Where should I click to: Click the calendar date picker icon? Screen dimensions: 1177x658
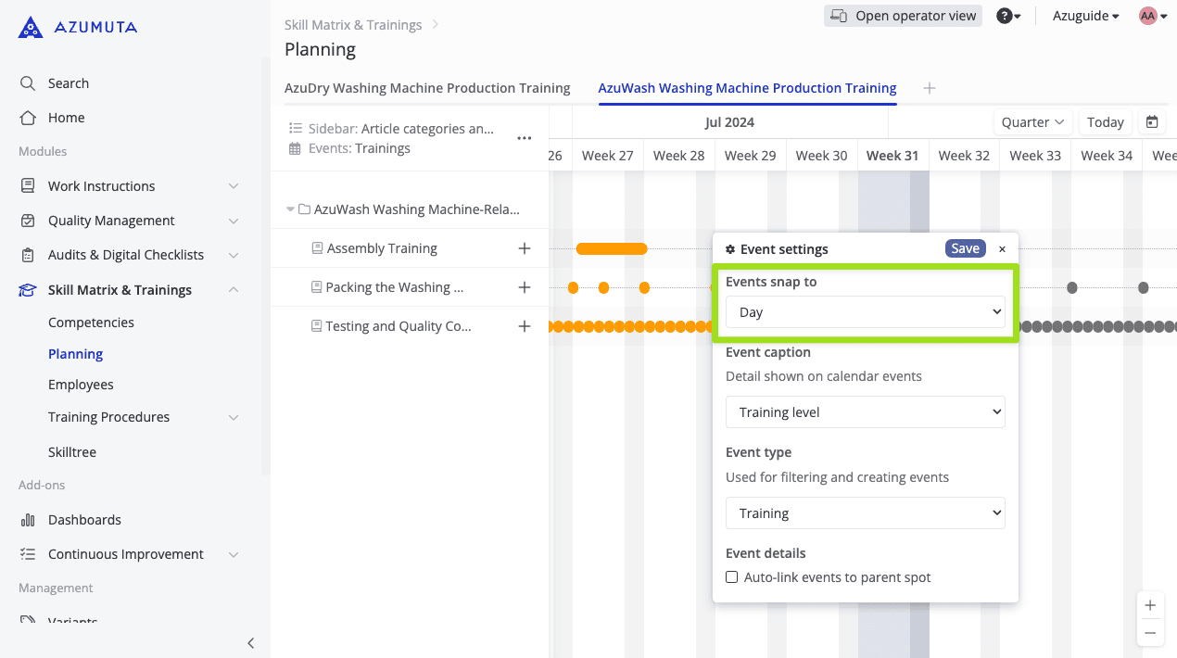pos(1152,122)
